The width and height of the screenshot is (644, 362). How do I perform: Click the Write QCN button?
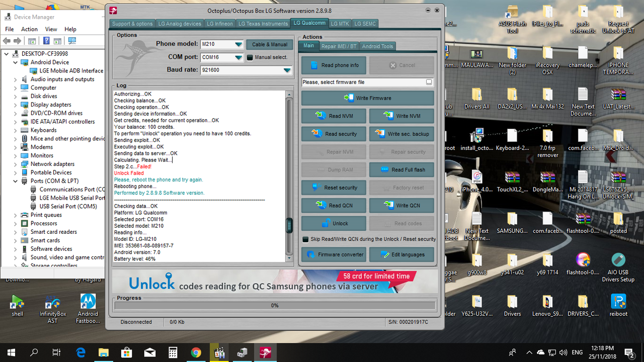click(401, 205)
